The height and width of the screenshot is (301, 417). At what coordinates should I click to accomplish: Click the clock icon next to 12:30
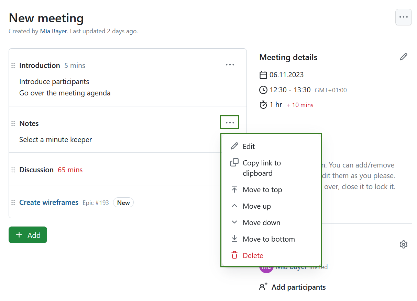coord(263,90)
